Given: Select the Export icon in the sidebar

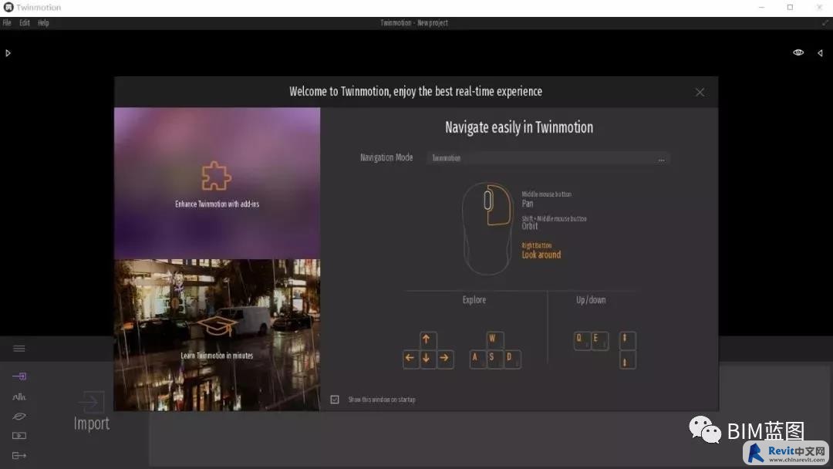Looking at the screenshot, I should point(19,455).
